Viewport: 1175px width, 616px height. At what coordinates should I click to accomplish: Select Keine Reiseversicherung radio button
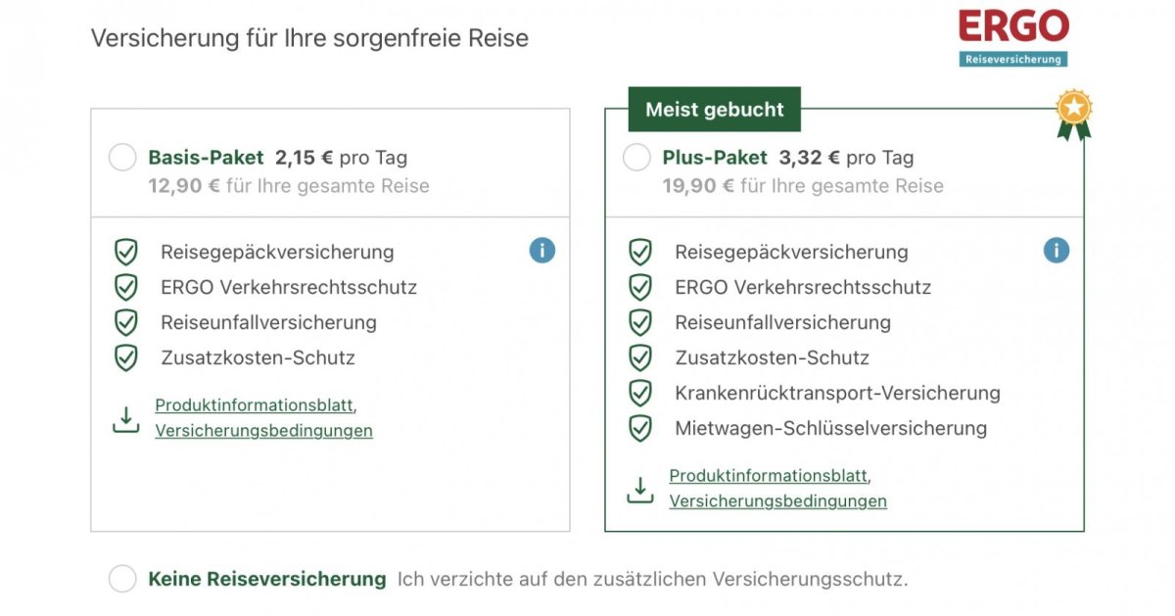122,579
